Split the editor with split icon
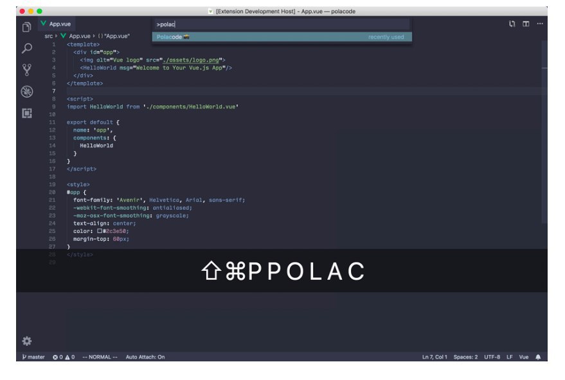This screenshot has width=565, height=380. click(x=526, y=24)
